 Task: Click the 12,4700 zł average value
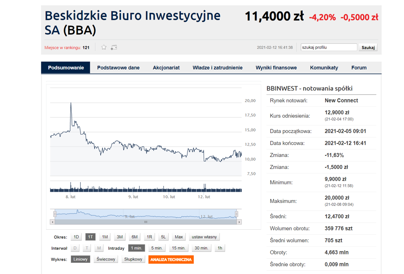(x=337, y=217)
